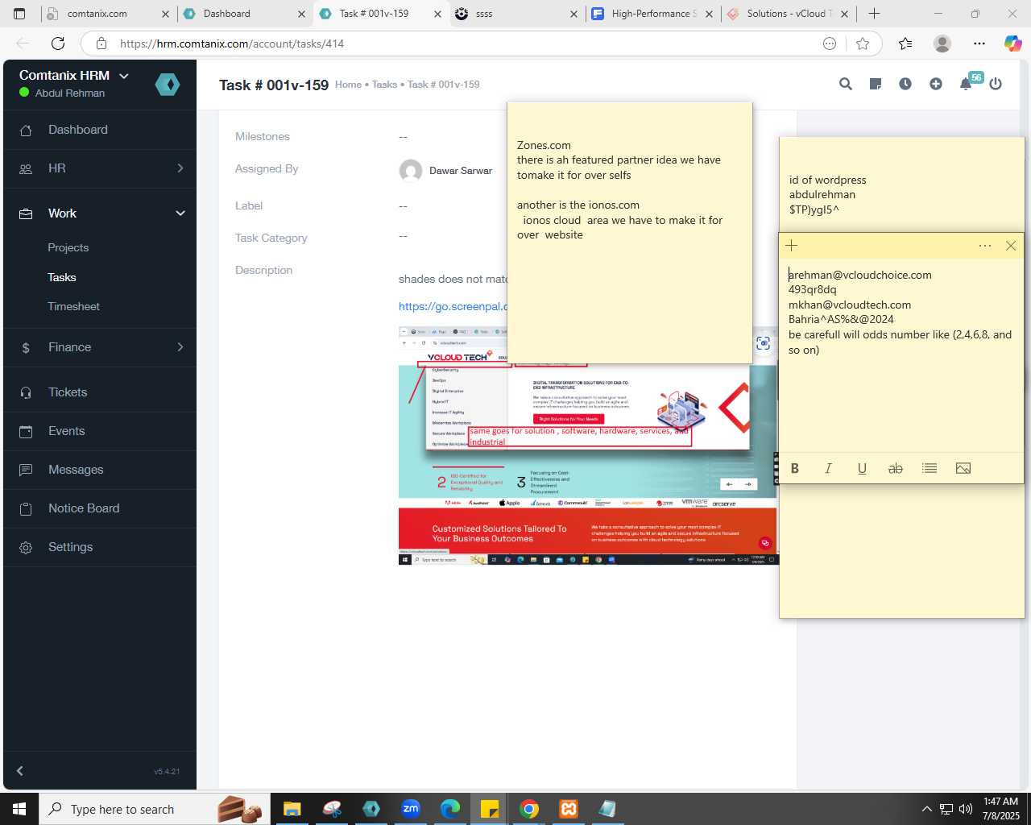This screenshot has height=825, width=1031.
Task: Create new sticky note with plus icon
Action: coord(792,245)
